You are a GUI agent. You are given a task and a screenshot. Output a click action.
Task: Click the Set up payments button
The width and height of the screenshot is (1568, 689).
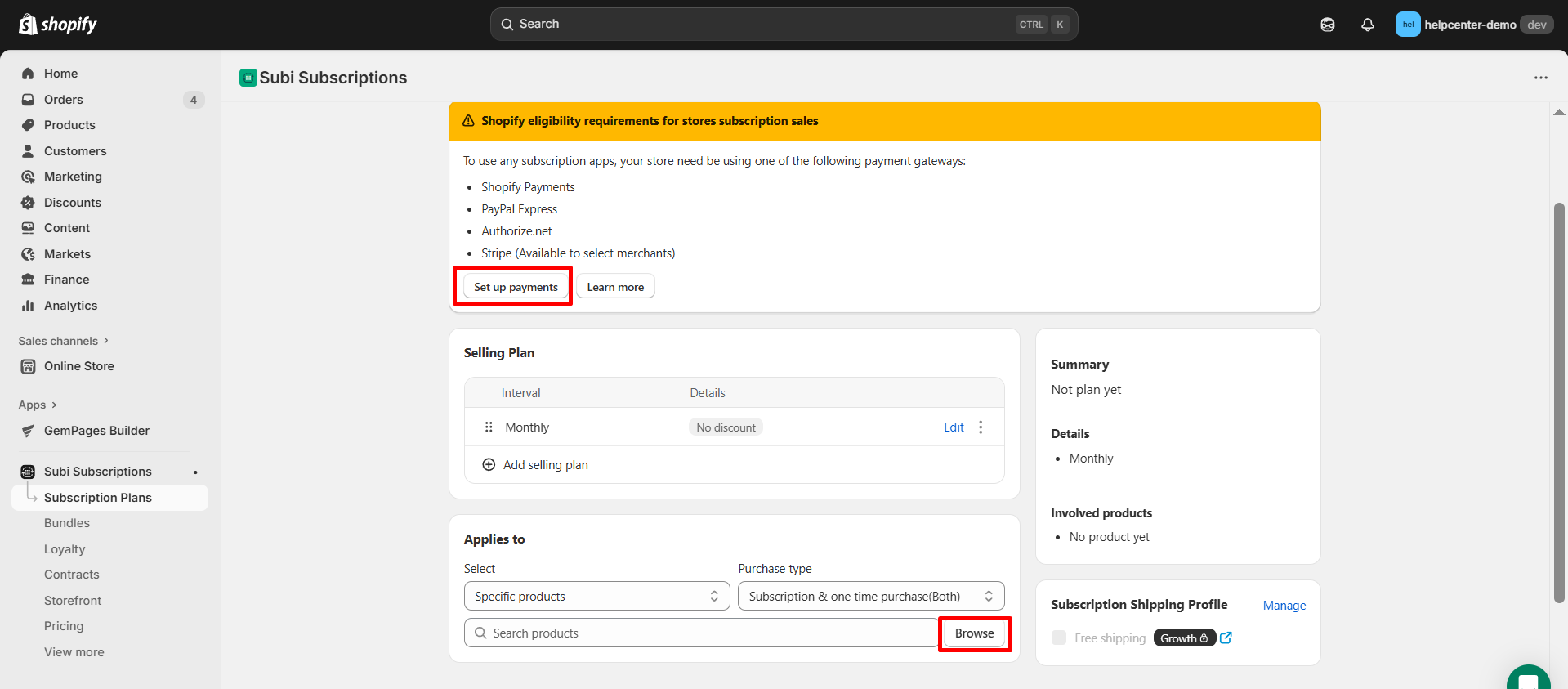tap(516, 287)
